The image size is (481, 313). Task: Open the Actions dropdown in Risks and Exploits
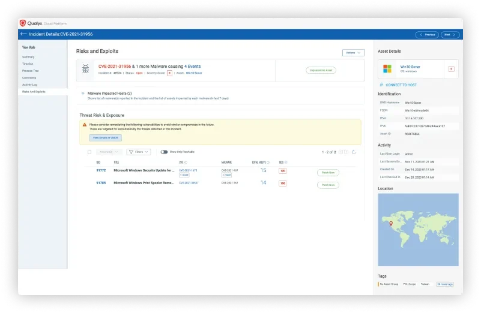[353, 53]
